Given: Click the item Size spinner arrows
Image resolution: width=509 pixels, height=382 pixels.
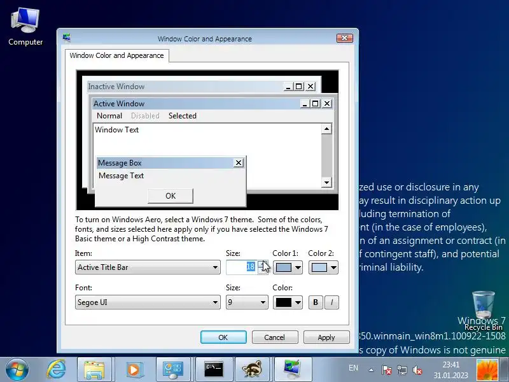Looking at the screenshot, I should 263,267.
